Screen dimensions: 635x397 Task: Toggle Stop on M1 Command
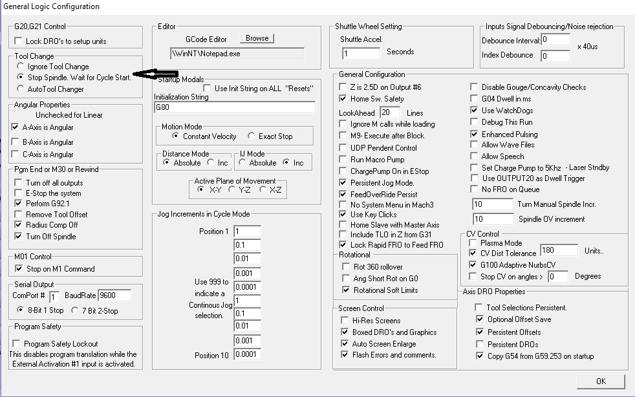(x=19, y=268)
